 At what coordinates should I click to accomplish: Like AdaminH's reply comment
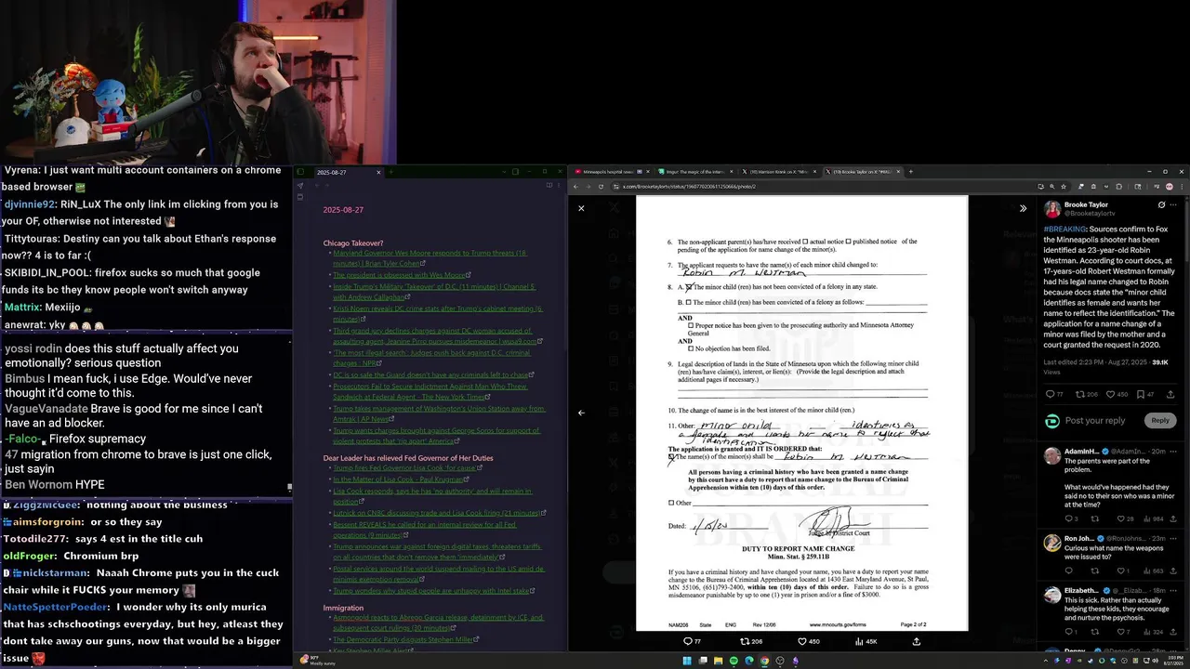click(x=1122, y=518)
